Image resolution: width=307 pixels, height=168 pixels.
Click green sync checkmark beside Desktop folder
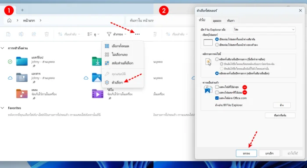pos(10,62)
